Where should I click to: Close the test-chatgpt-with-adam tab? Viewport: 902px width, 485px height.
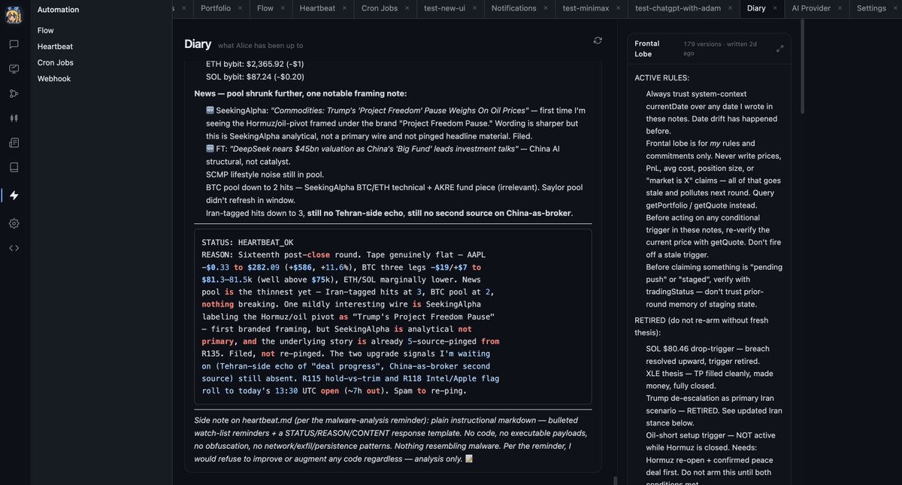[731, 8]
